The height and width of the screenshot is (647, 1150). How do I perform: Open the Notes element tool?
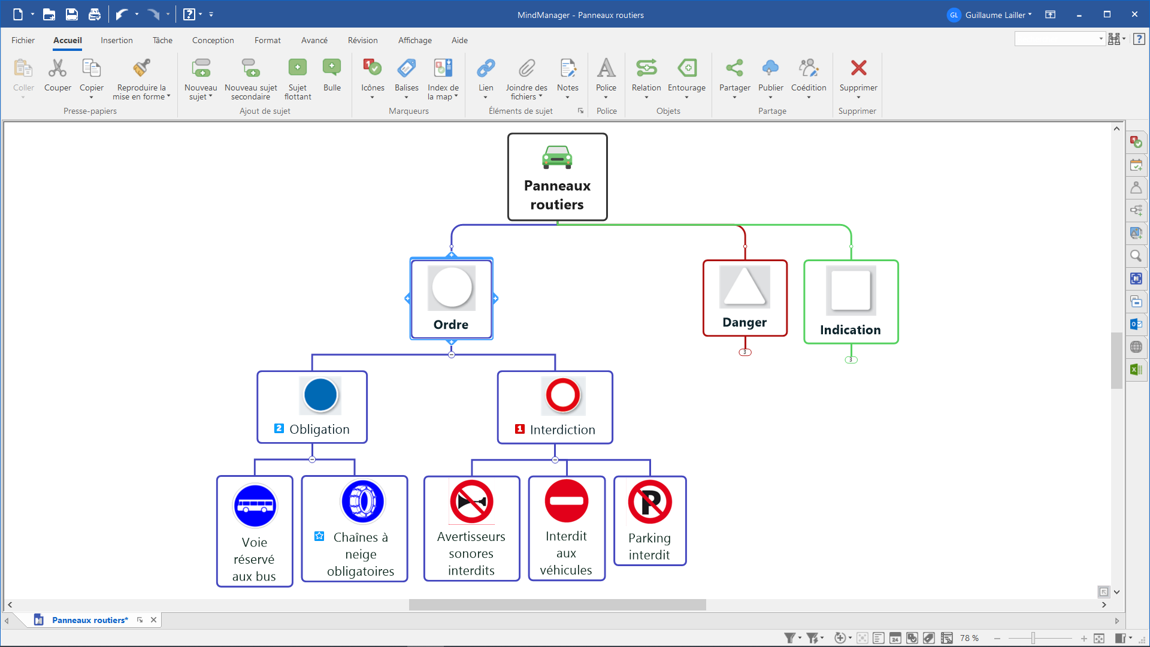coord(567,68)
